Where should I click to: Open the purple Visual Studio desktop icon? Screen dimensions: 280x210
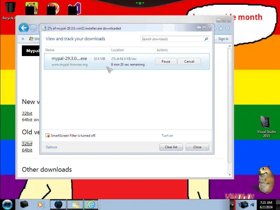tap(75, 8)
